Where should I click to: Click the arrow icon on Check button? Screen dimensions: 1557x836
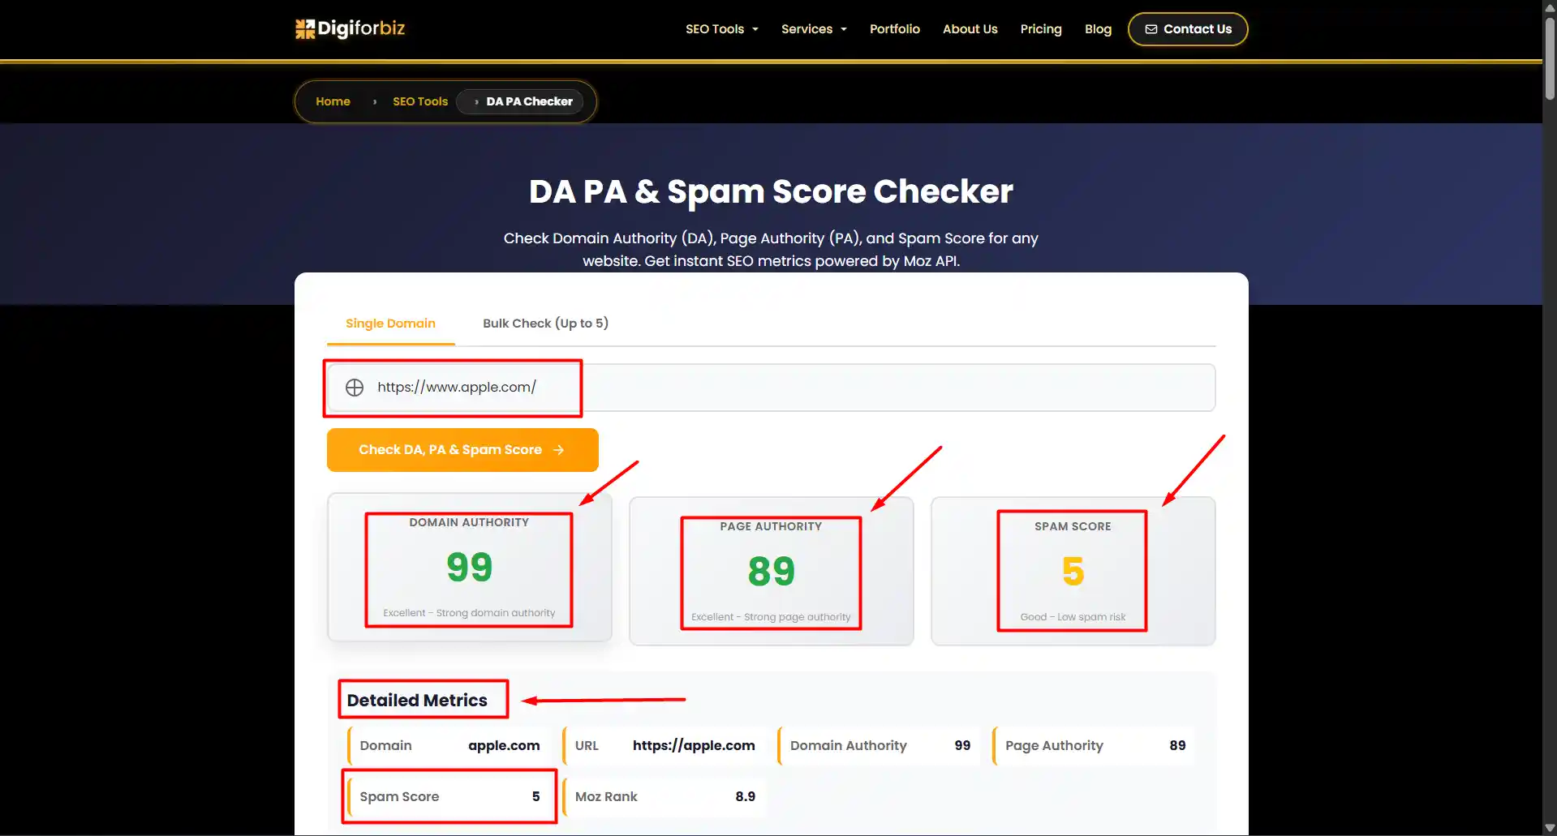pyautogui.click(x=558, y=450)
